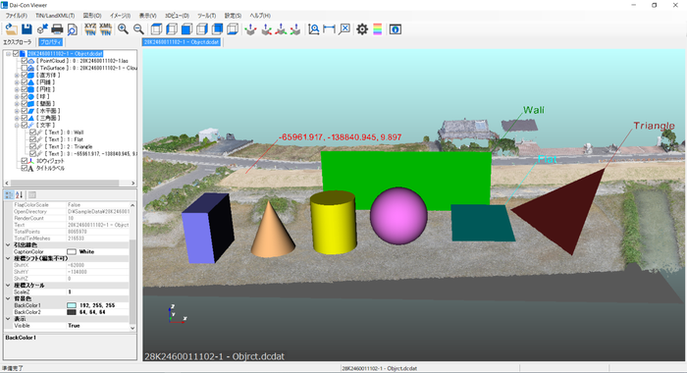Open the TIN/LandXML(T) menu
The width and height of the screenshot is (687, 373).
(x=55, y=16)
